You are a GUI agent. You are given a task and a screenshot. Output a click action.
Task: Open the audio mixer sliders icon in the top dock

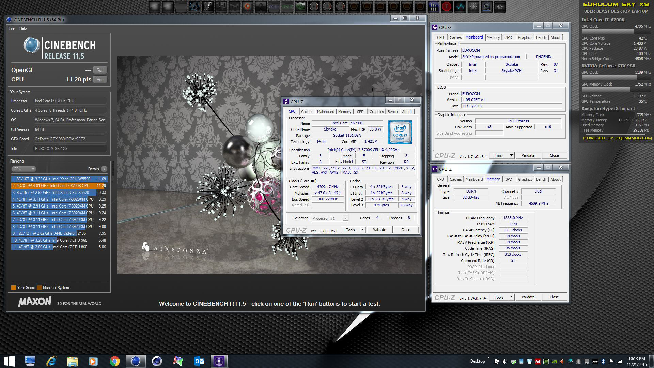pyautogui.click(x=221, y=6)
